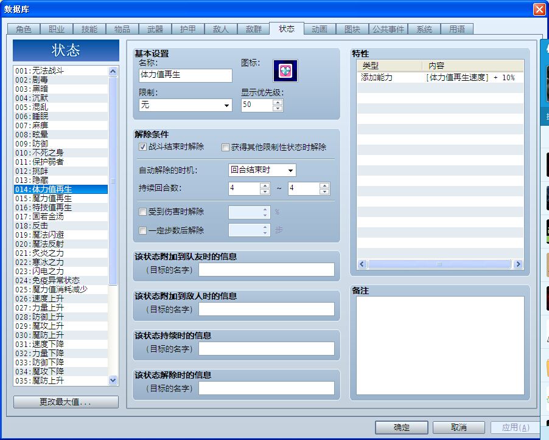Switch to the 敌群 tab

[x=254, y=29]
